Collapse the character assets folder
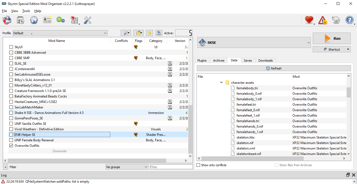 (221, 82)
